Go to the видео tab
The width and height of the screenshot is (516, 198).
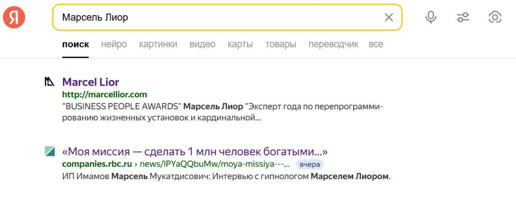point(202,44)
